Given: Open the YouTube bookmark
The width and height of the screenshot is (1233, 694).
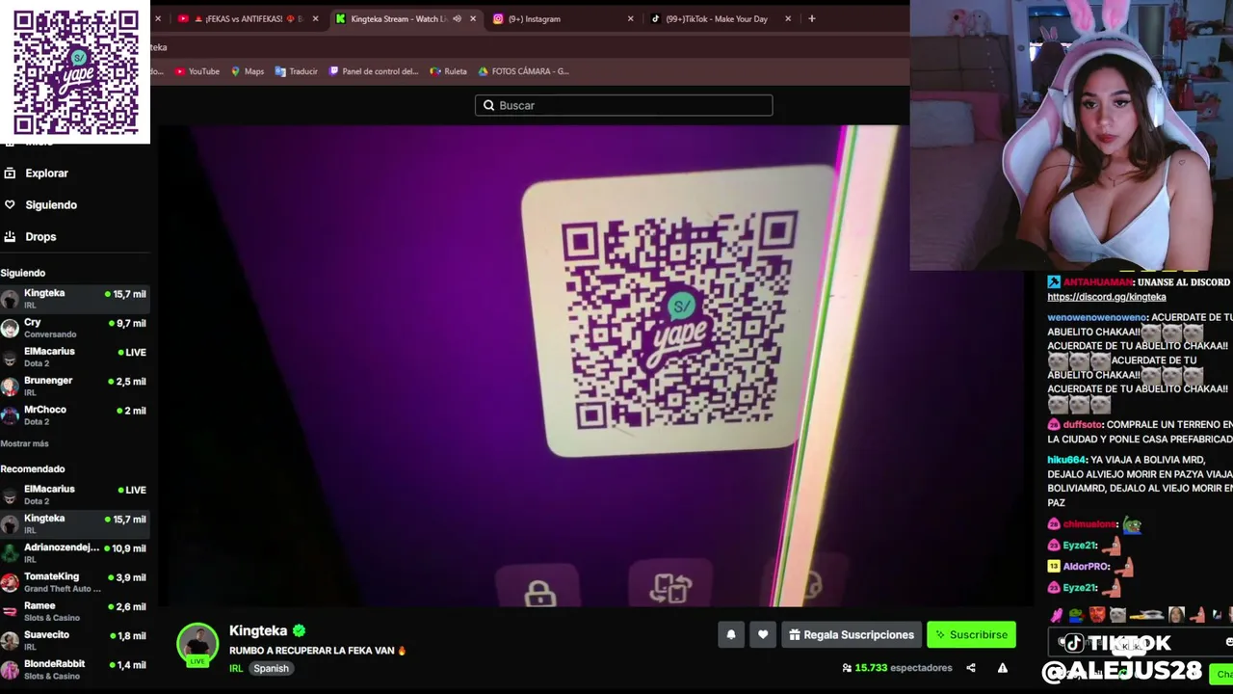Looking at the screenshot, I should tap(197, 71).
